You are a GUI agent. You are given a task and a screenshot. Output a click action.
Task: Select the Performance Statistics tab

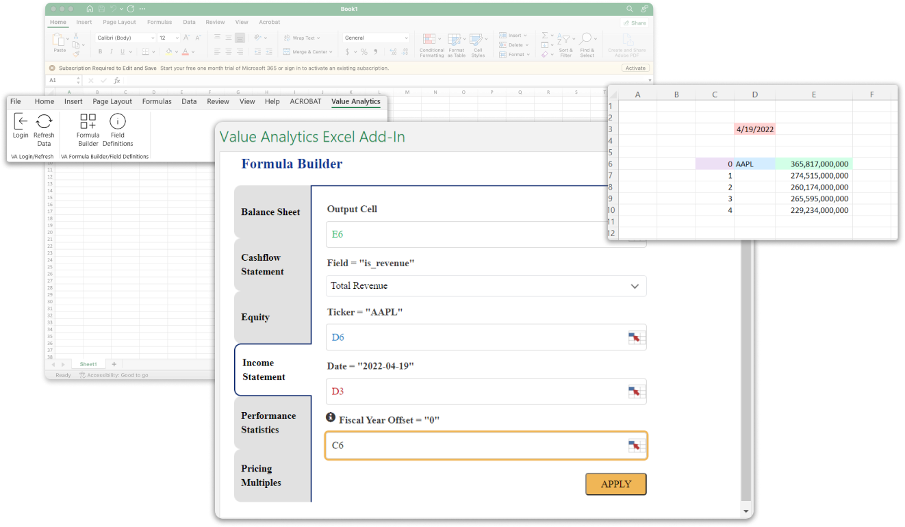tap(272, 423)
